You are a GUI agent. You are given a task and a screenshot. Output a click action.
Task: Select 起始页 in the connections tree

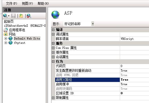coord(9,21)
